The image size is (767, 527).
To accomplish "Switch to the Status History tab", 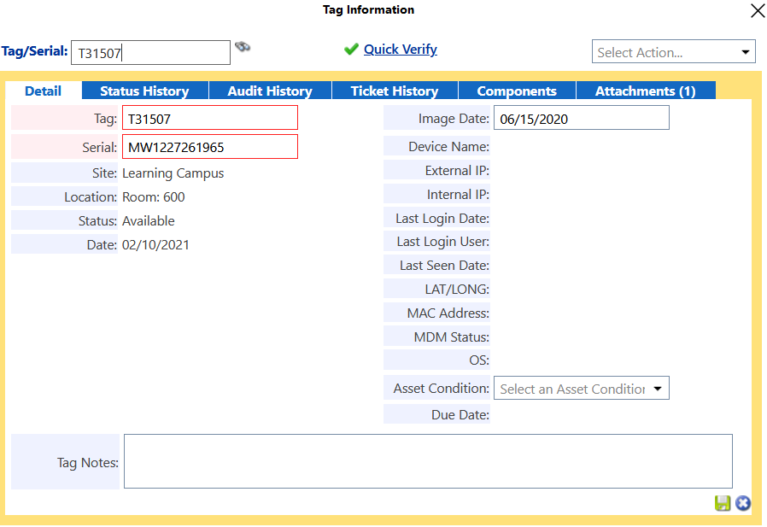I will (145, 91).
